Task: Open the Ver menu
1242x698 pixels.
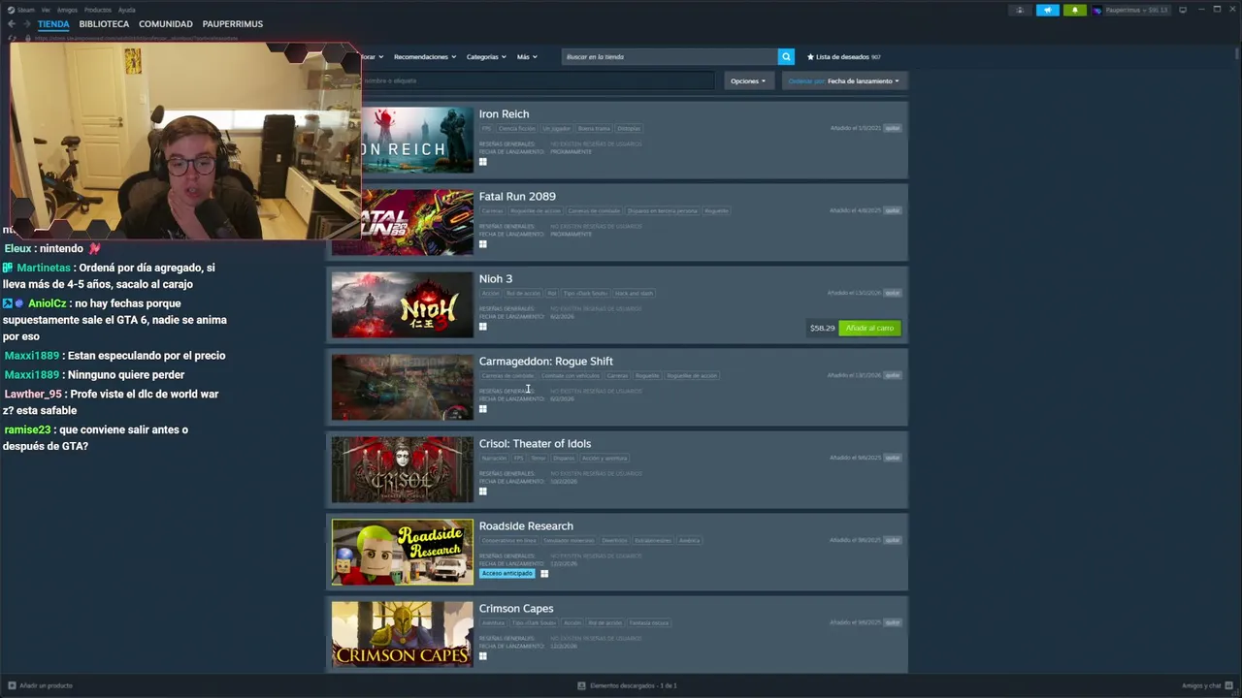Action: [x=46, y=10]
